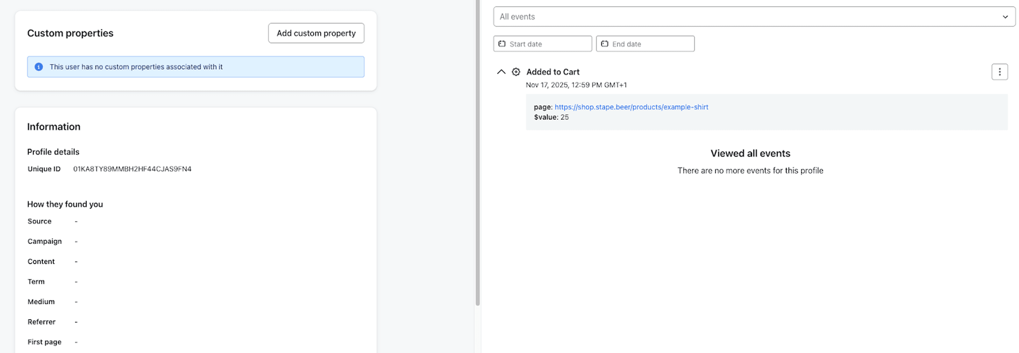Click the Added to Cart event title

tap(552, 72)
